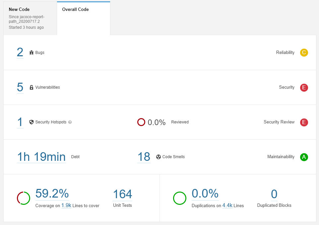
Task: Open the 5 vulnerabilities count link
Action: pyautogui.click(x=20, y=87)
